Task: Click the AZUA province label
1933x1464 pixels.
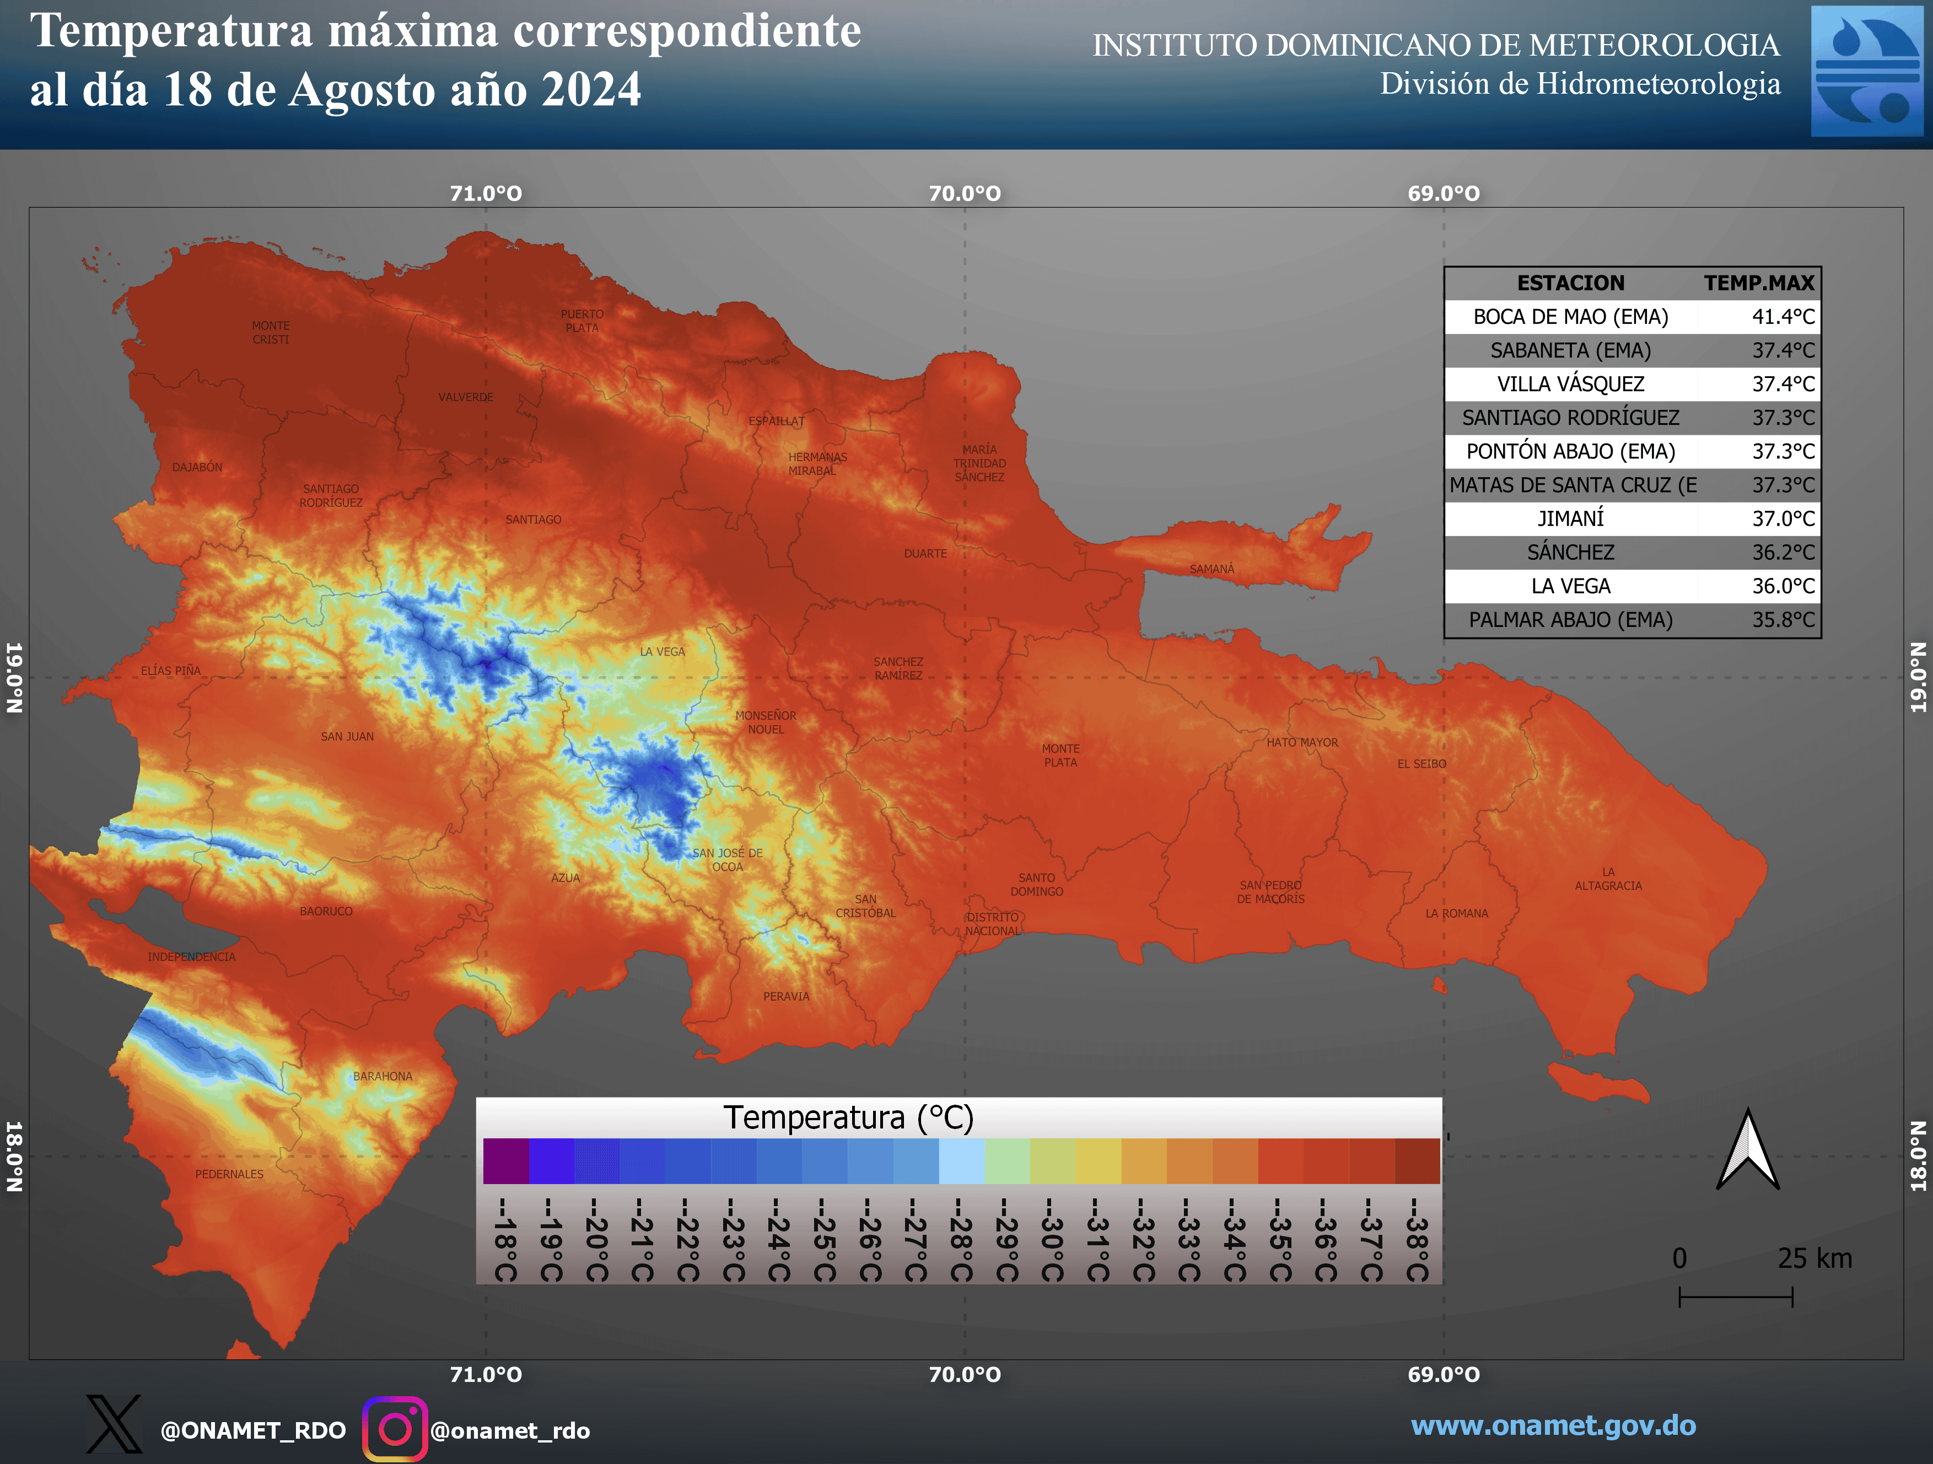Action: [x=566, y=878]
